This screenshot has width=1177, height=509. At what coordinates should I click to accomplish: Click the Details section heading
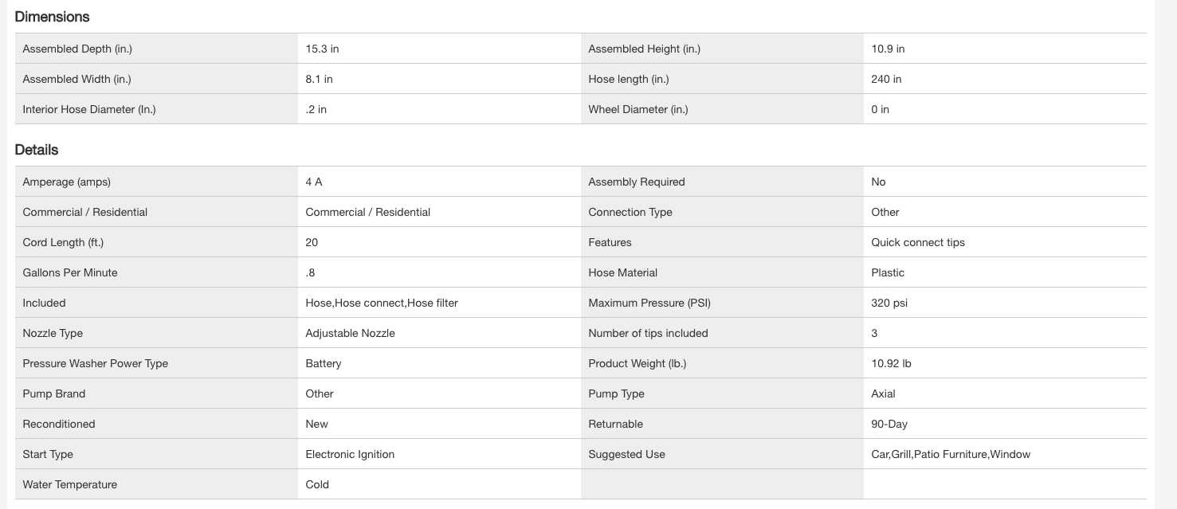[x=37, y=150]
